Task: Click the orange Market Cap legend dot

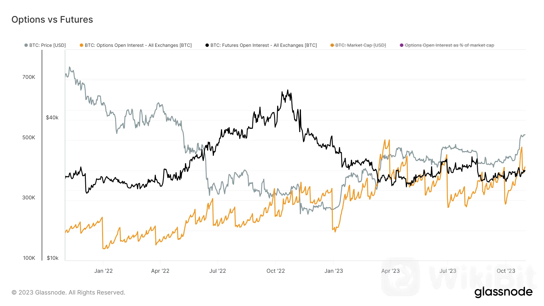Action: point(332,45)
